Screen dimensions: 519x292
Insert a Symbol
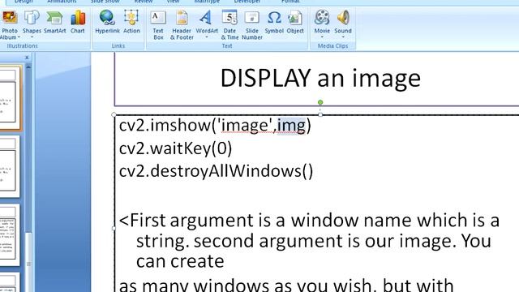274,22
